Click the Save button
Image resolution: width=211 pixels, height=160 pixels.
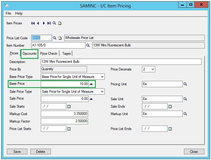(x=17, y=152)
